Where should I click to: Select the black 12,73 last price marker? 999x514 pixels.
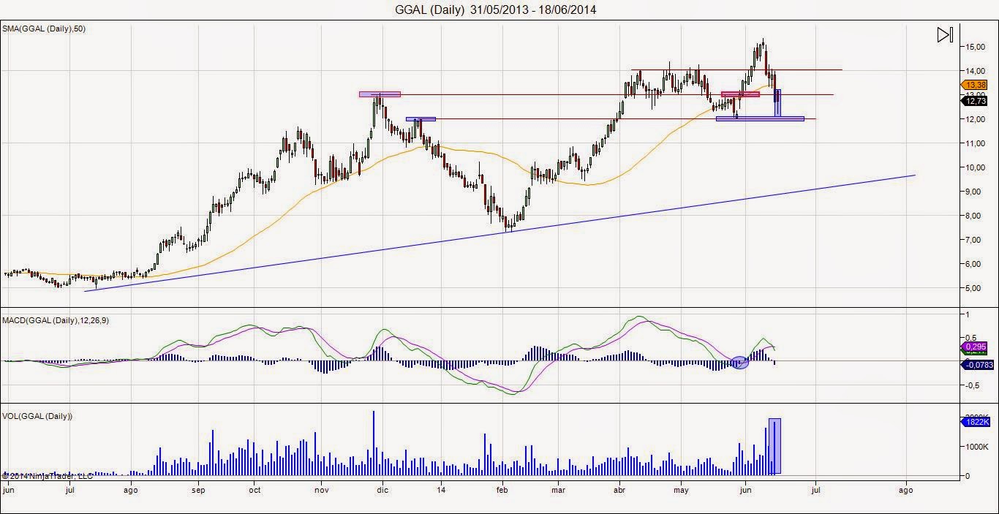coord(976,102)
